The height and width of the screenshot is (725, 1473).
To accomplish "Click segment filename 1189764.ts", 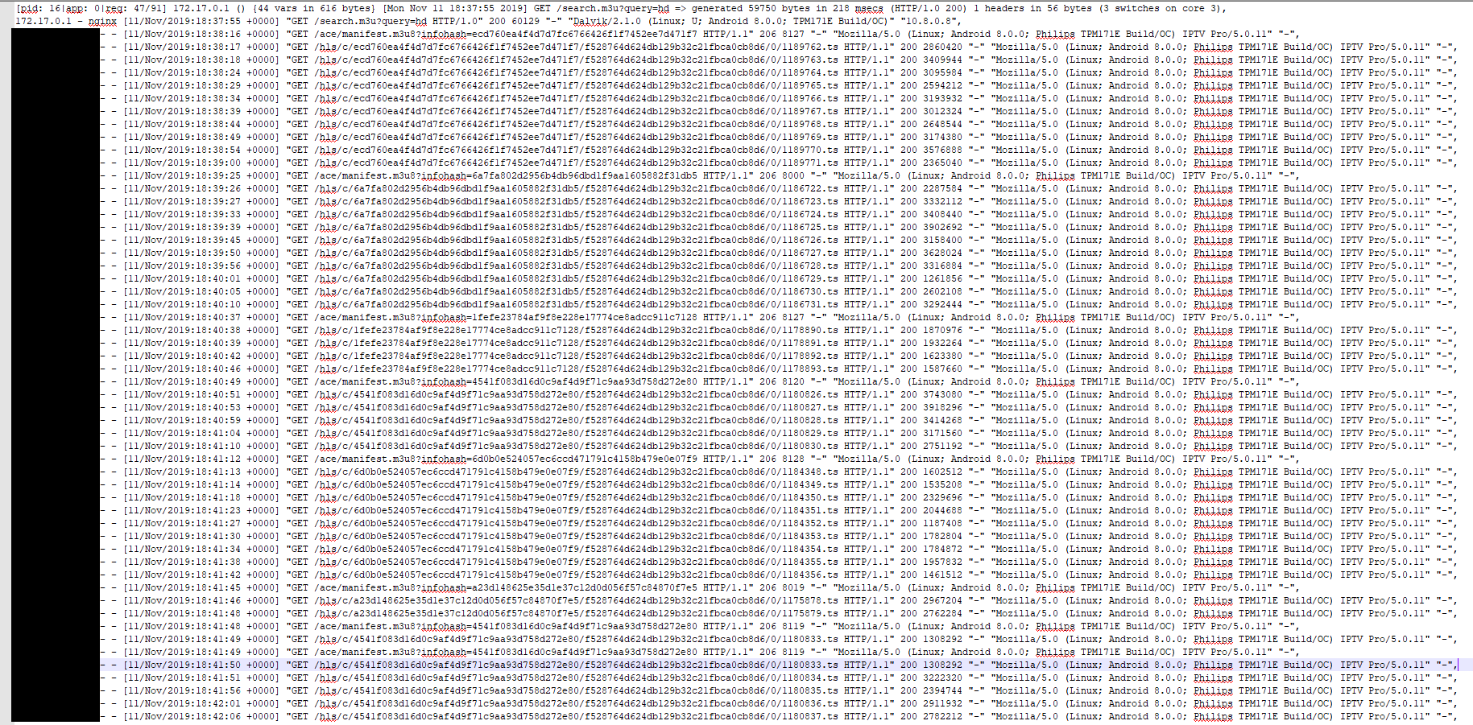I will pos(809,72).
